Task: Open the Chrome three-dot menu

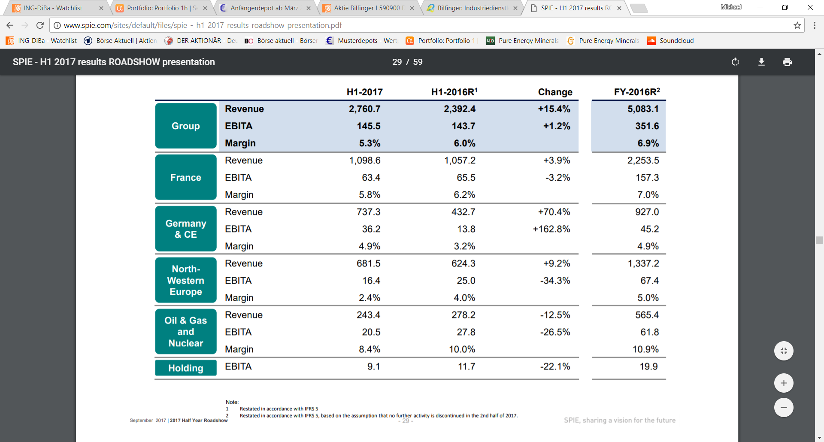Action: (x=814, y=25)
